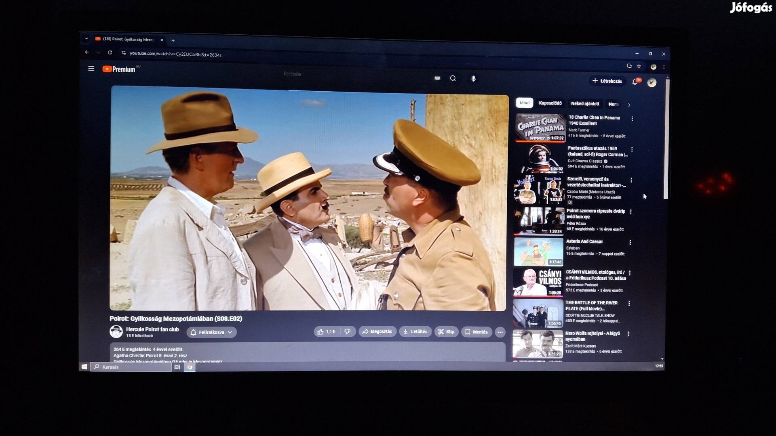Image resolution: width=776 pixels, height=436 pixels.
Task: Click the Mentés save button
Action: click(476, 332)
